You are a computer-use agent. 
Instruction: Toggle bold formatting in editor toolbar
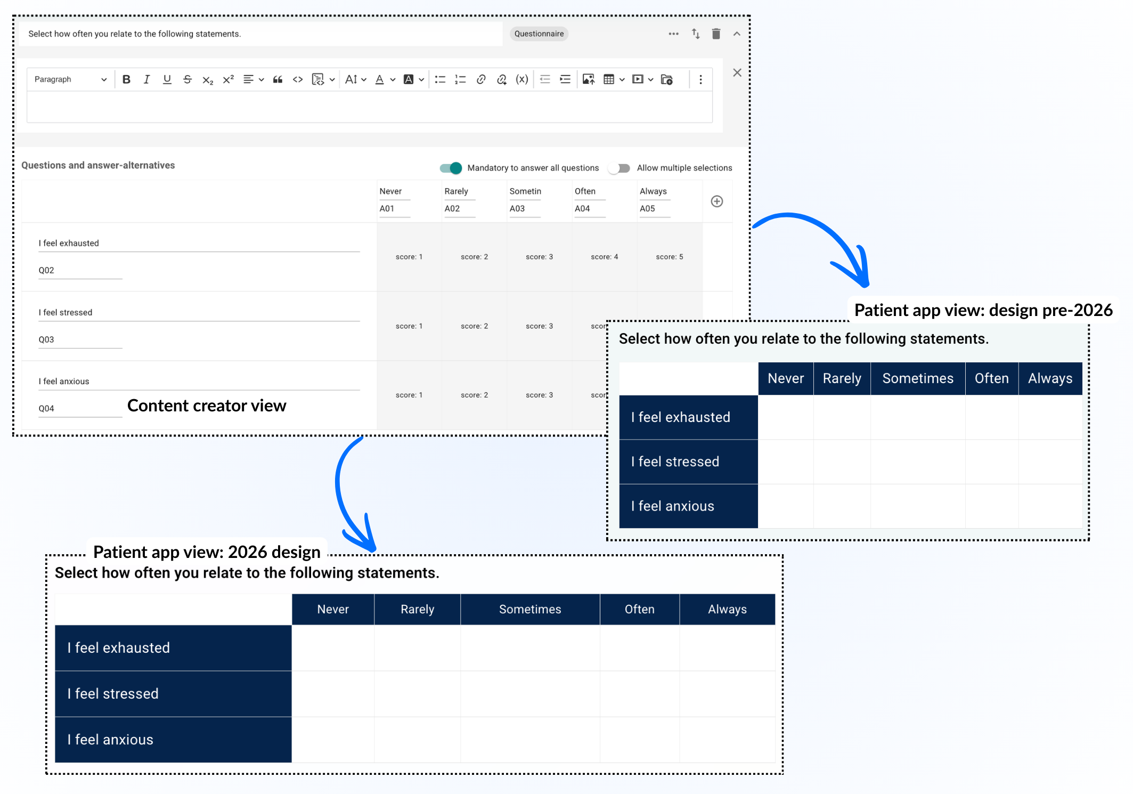126,79
